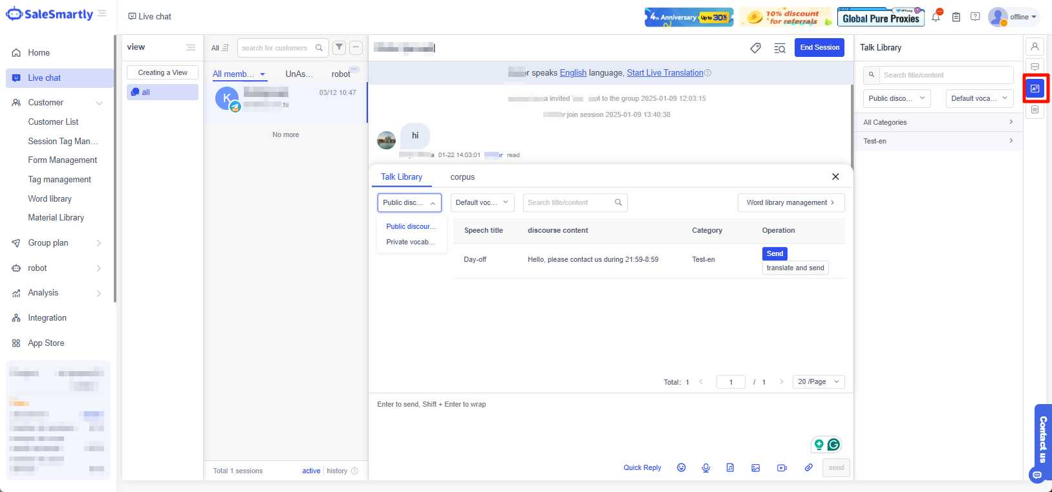The width and height of the screenshot is (1052, 492).
Task: Expand the All Categories row
Action: click(x=938, y=122)
